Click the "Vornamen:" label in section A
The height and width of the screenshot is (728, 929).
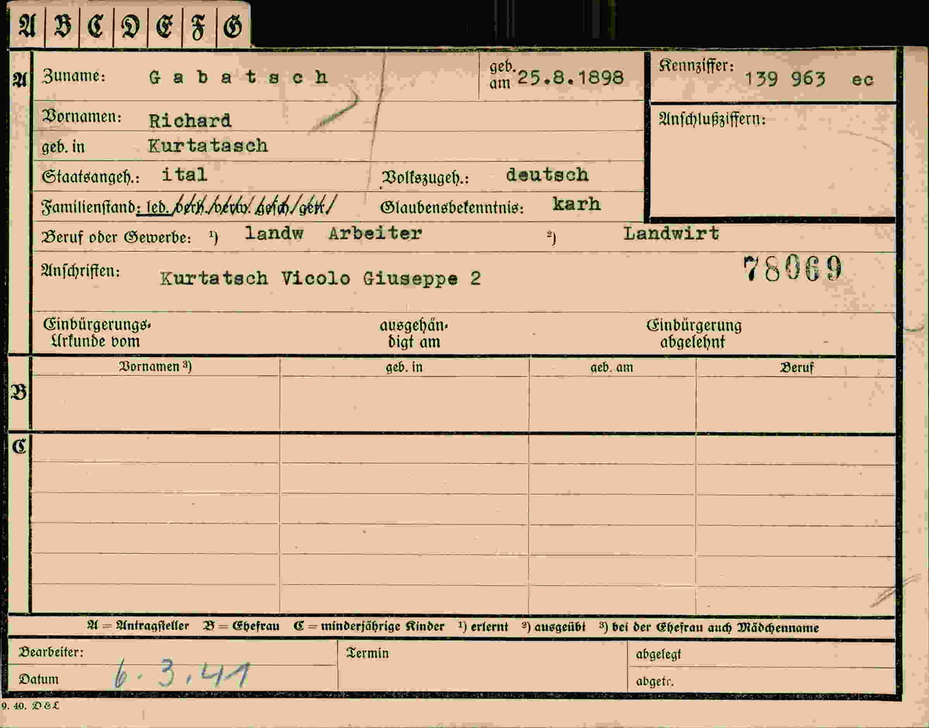click(82, 116)
